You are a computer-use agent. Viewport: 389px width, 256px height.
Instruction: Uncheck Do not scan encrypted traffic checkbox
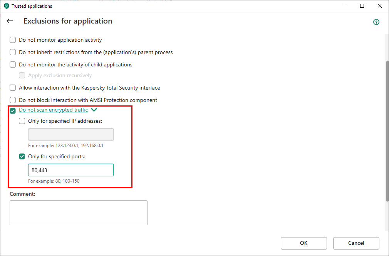click(x=13, y=110)
